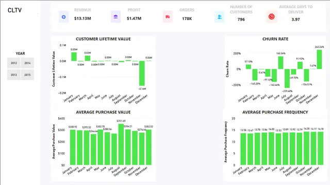This screenshot has height=185, width=330.
Task: Select the March bar in Customer Lifetime Value
Action: pos(88,58)
